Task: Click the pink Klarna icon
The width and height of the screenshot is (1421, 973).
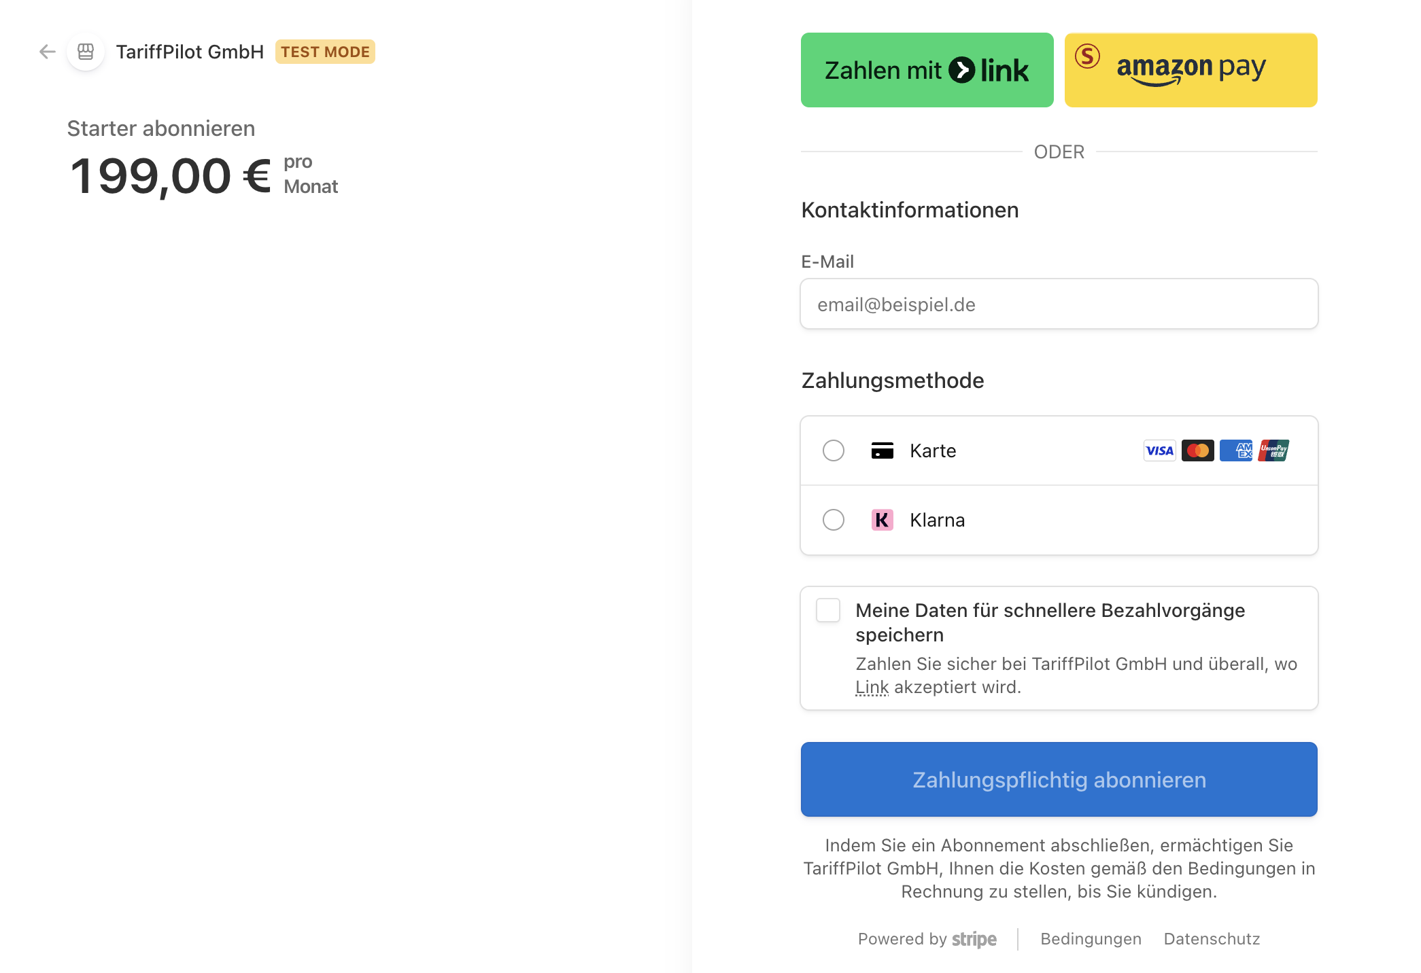Action: 882,520
